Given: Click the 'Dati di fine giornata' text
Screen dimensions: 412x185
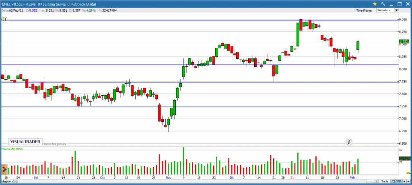Looking at the screenshot, I should point(55,144).
